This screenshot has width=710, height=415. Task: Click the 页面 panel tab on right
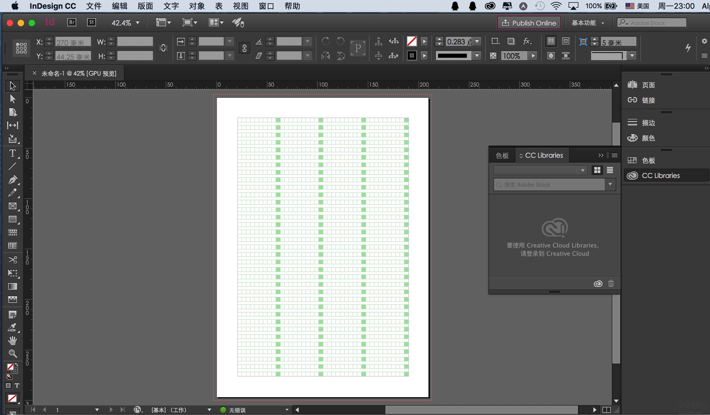pyautogui.click(x=649, y=85)
